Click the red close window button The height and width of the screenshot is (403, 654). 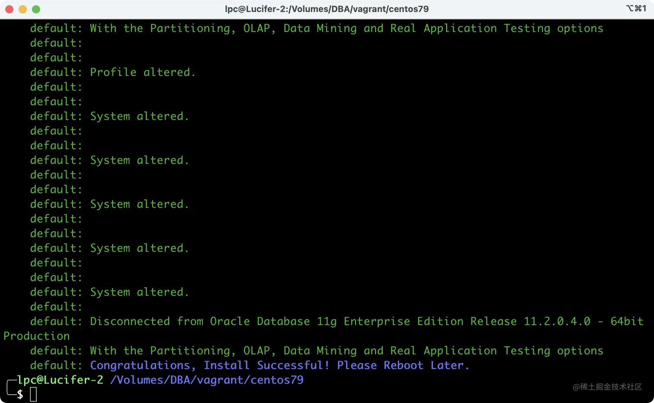(10, 9)
